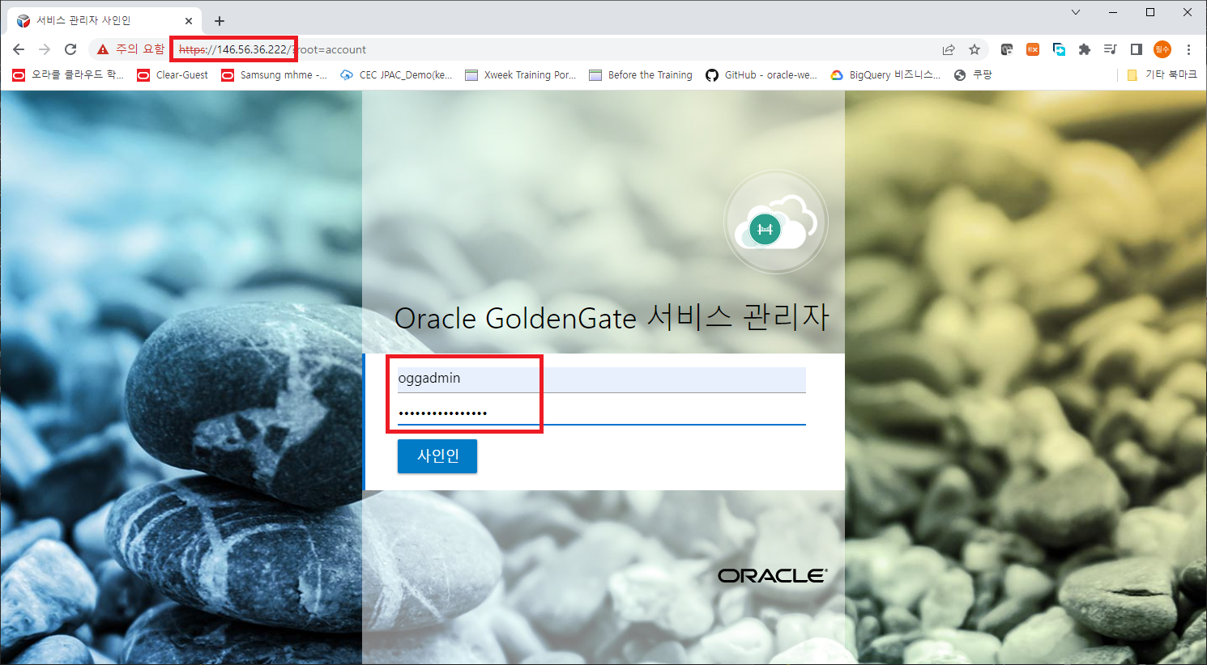
Task: Open the Clear-Guest bookmark
Action: [x=173, y=74]
